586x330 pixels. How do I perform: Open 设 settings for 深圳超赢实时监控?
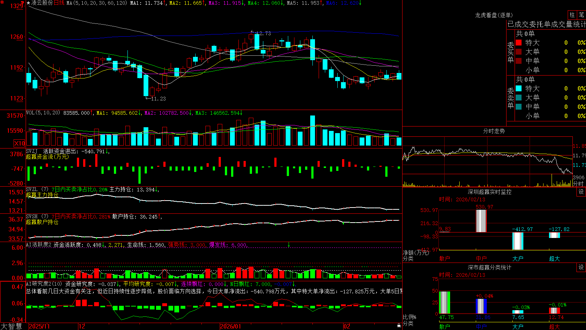(581, 192)
